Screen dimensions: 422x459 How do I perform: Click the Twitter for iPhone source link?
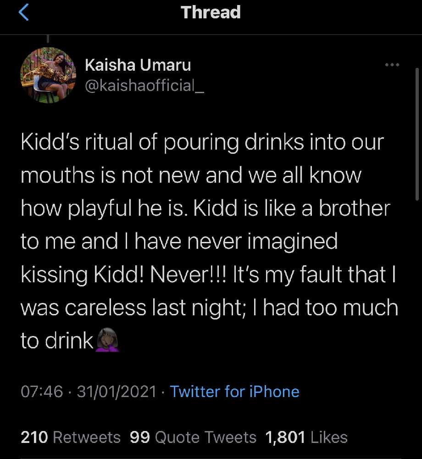234,392
